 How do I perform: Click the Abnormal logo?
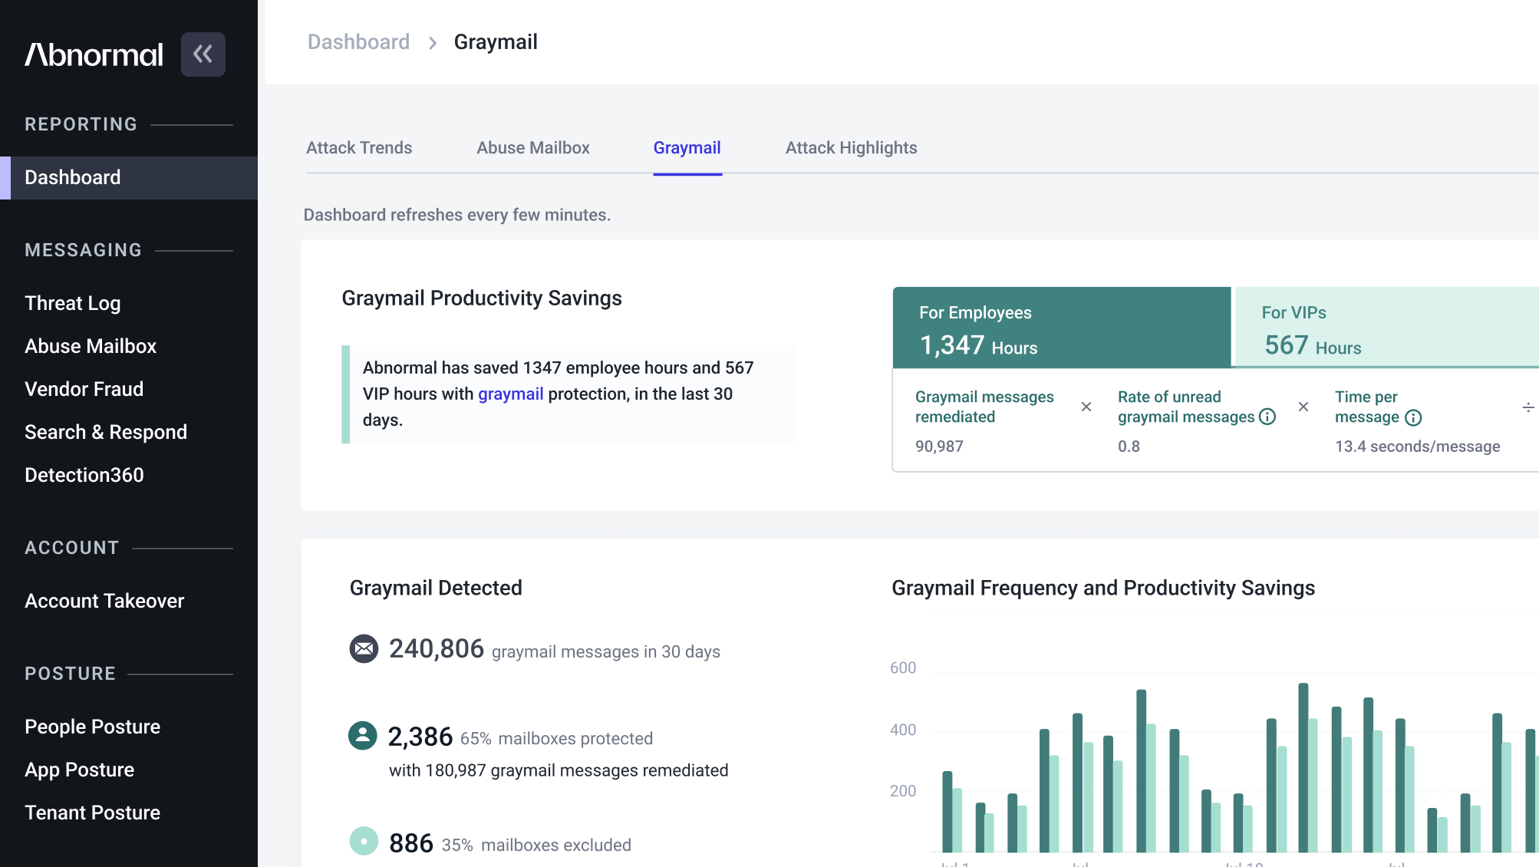click(x=94, y=54)
